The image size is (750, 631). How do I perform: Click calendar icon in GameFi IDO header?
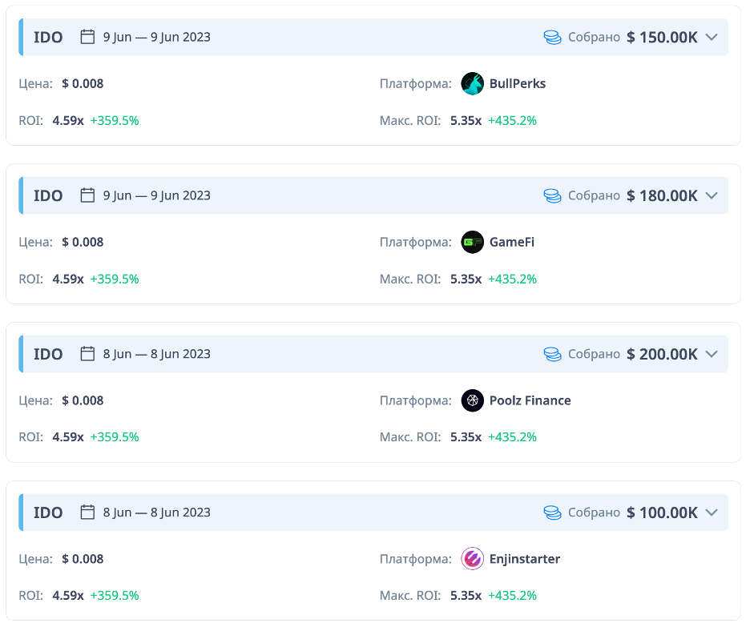pos(88,195)
